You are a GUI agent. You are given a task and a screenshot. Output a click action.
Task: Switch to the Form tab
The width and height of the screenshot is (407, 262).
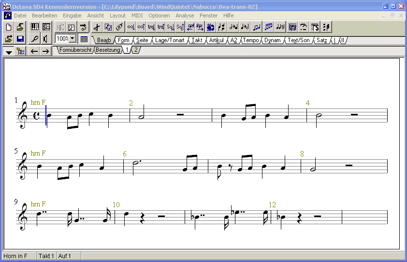tap(124, 40)
